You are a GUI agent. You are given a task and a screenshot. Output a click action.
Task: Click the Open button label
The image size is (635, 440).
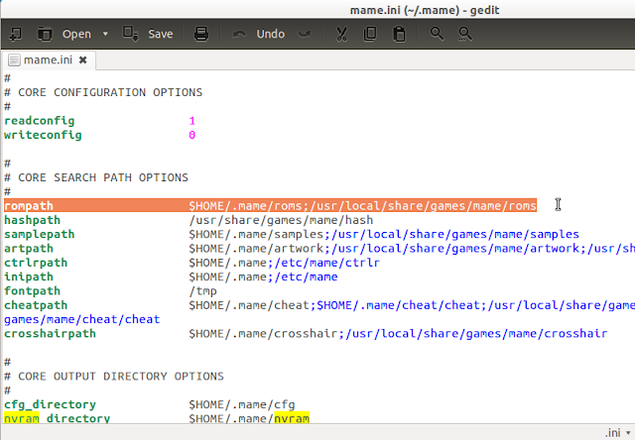76,34
